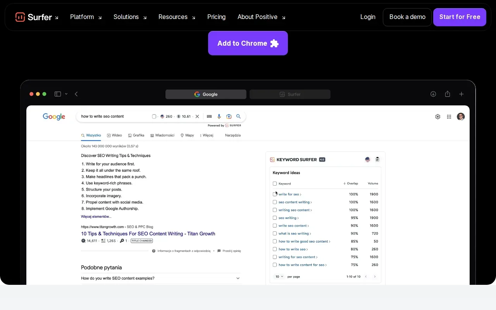
Task: Open the 10 per page dropdown
Action: pyautogui.click(x=279, y=277)
